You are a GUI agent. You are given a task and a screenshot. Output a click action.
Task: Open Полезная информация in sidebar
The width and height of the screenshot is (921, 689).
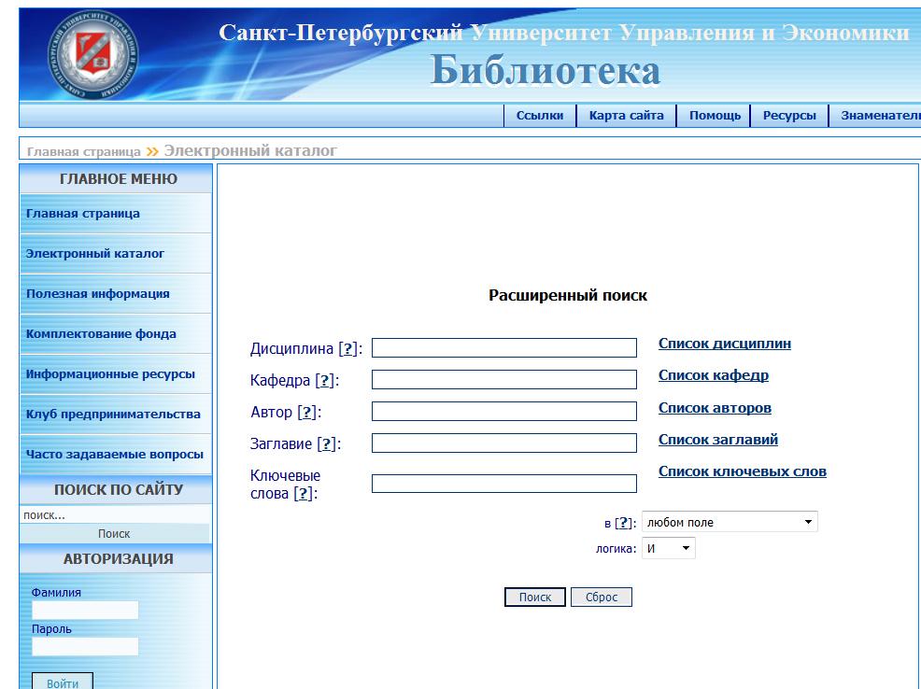point(116,293)
